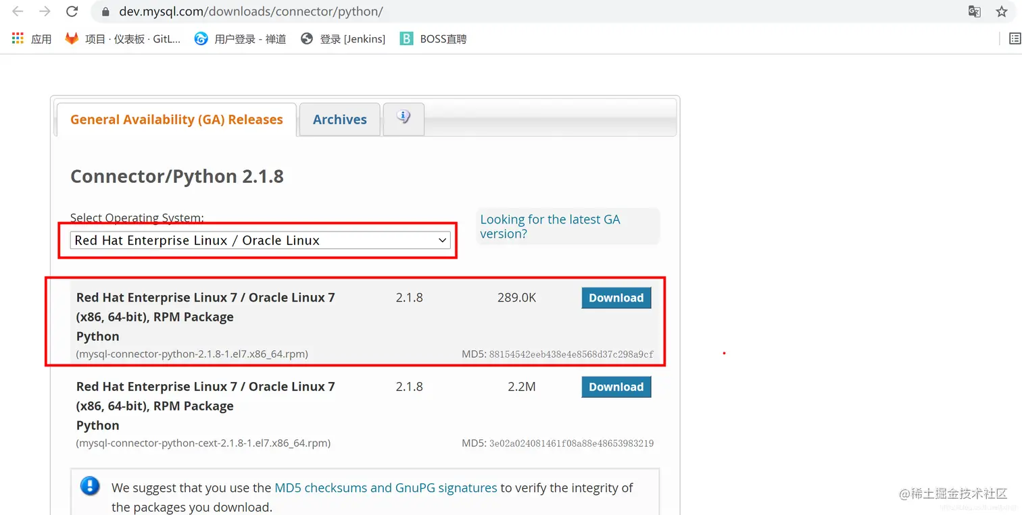
Task: Click filename mysql-connector-python-2.1.8-1.el7.x86_64.rpm
Action: click(x=192, y=354)
